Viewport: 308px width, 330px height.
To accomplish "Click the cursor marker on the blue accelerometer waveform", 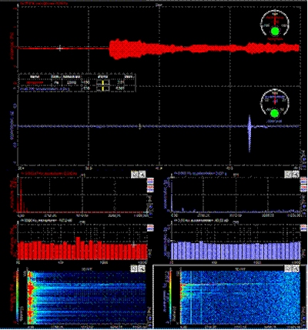I will pos(139,126).
